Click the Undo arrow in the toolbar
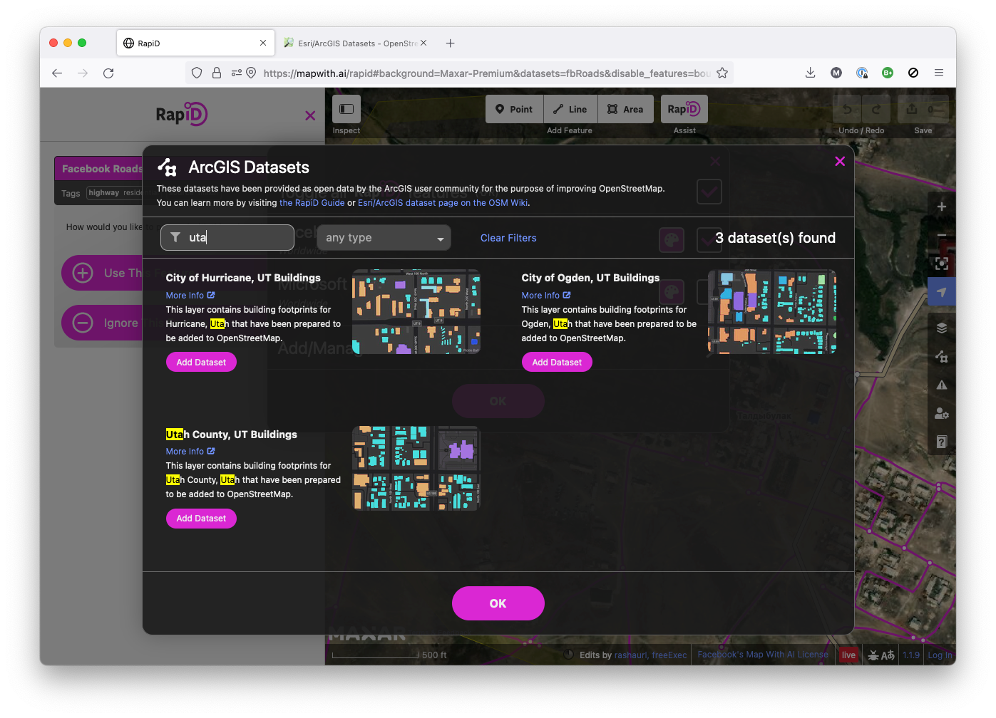996x718 pixels. [x=847, y=109]
